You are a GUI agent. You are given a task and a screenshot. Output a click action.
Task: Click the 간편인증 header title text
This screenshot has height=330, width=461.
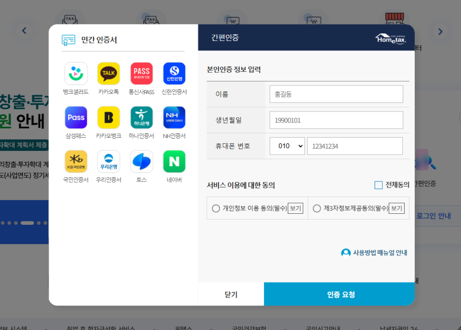click(225, 38)
